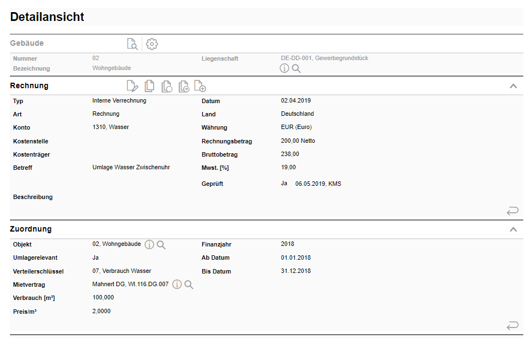Search Liegenschaft with magnifier icon
Screen dimensions: 531x338
pos(296,68)
